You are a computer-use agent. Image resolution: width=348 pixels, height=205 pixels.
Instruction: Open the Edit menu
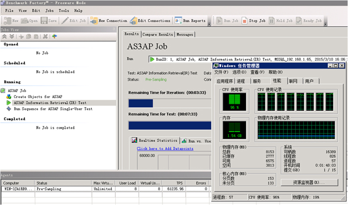click(36, 10)
